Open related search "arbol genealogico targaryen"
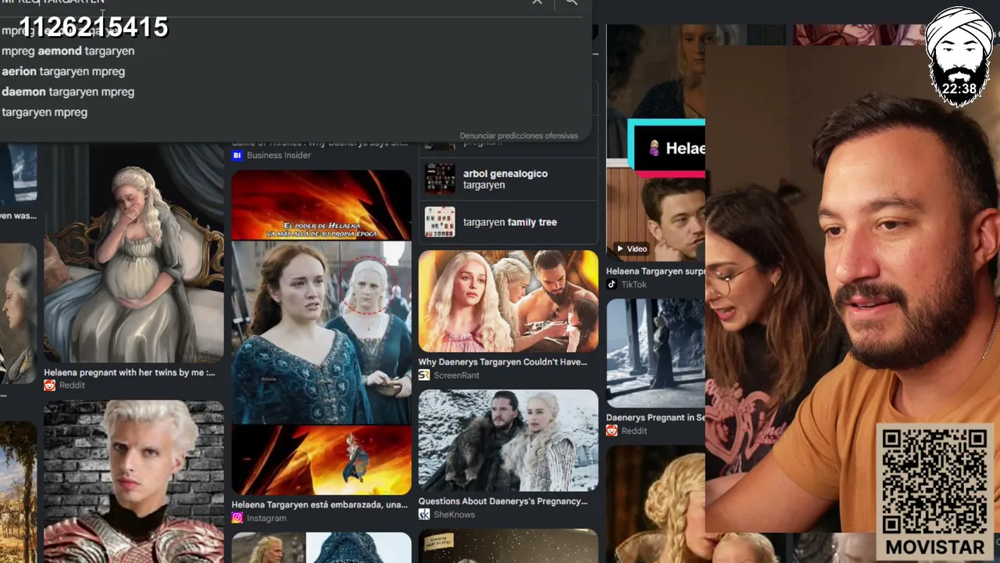This screenshot has width=1000, height=563. pos(509,179)
